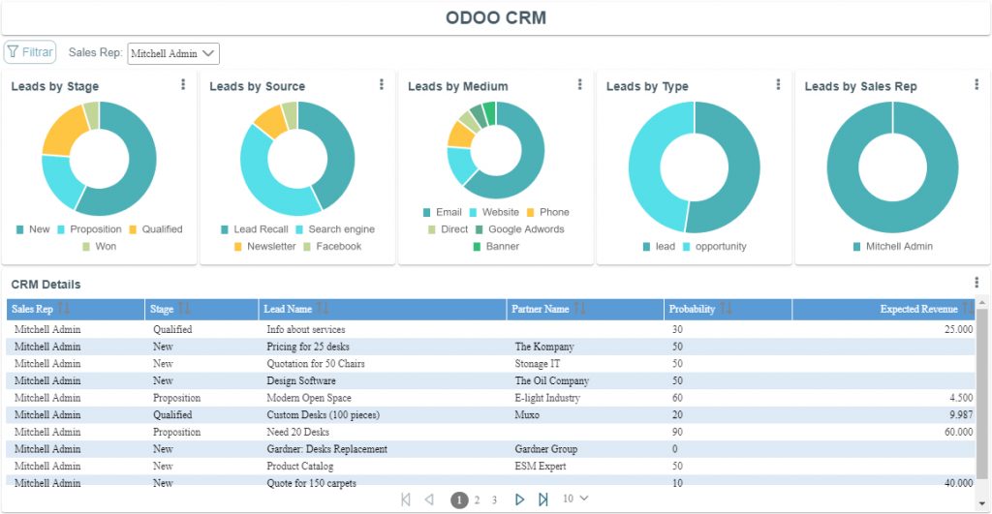This screenshot has width=992, height=514.
Task: Toggle the Newsletter legend item
Action: click(x=264, y=247)
